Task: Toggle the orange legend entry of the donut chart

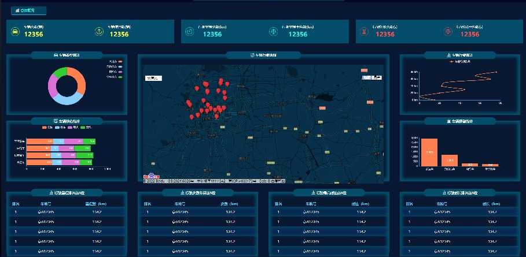Action: point(116,62)
